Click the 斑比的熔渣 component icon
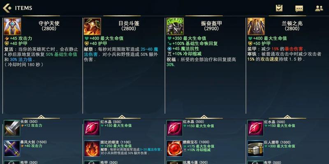The width and height of the screenshot is (329, 164). [92, 148]
